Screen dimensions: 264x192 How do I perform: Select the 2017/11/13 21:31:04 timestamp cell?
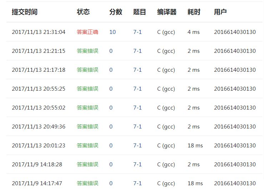(x=39, y=32)
